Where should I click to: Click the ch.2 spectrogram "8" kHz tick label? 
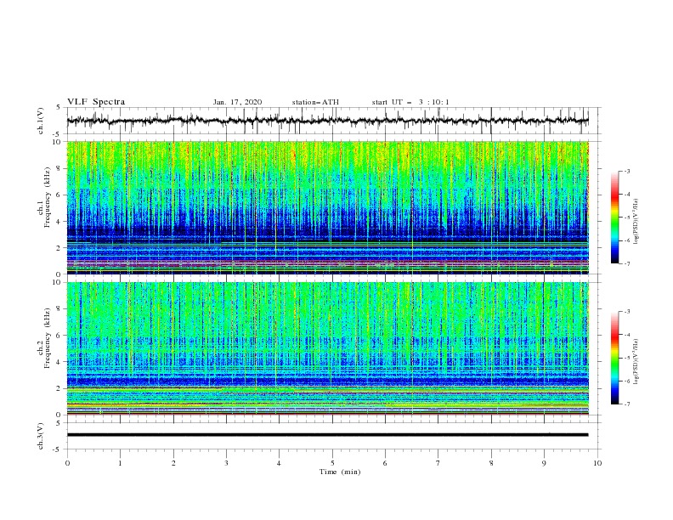[59, 309]
